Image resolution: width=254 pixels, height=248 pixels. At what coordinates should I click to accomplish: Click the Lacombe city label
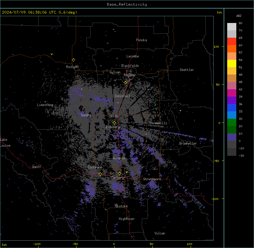click(133, 56)
